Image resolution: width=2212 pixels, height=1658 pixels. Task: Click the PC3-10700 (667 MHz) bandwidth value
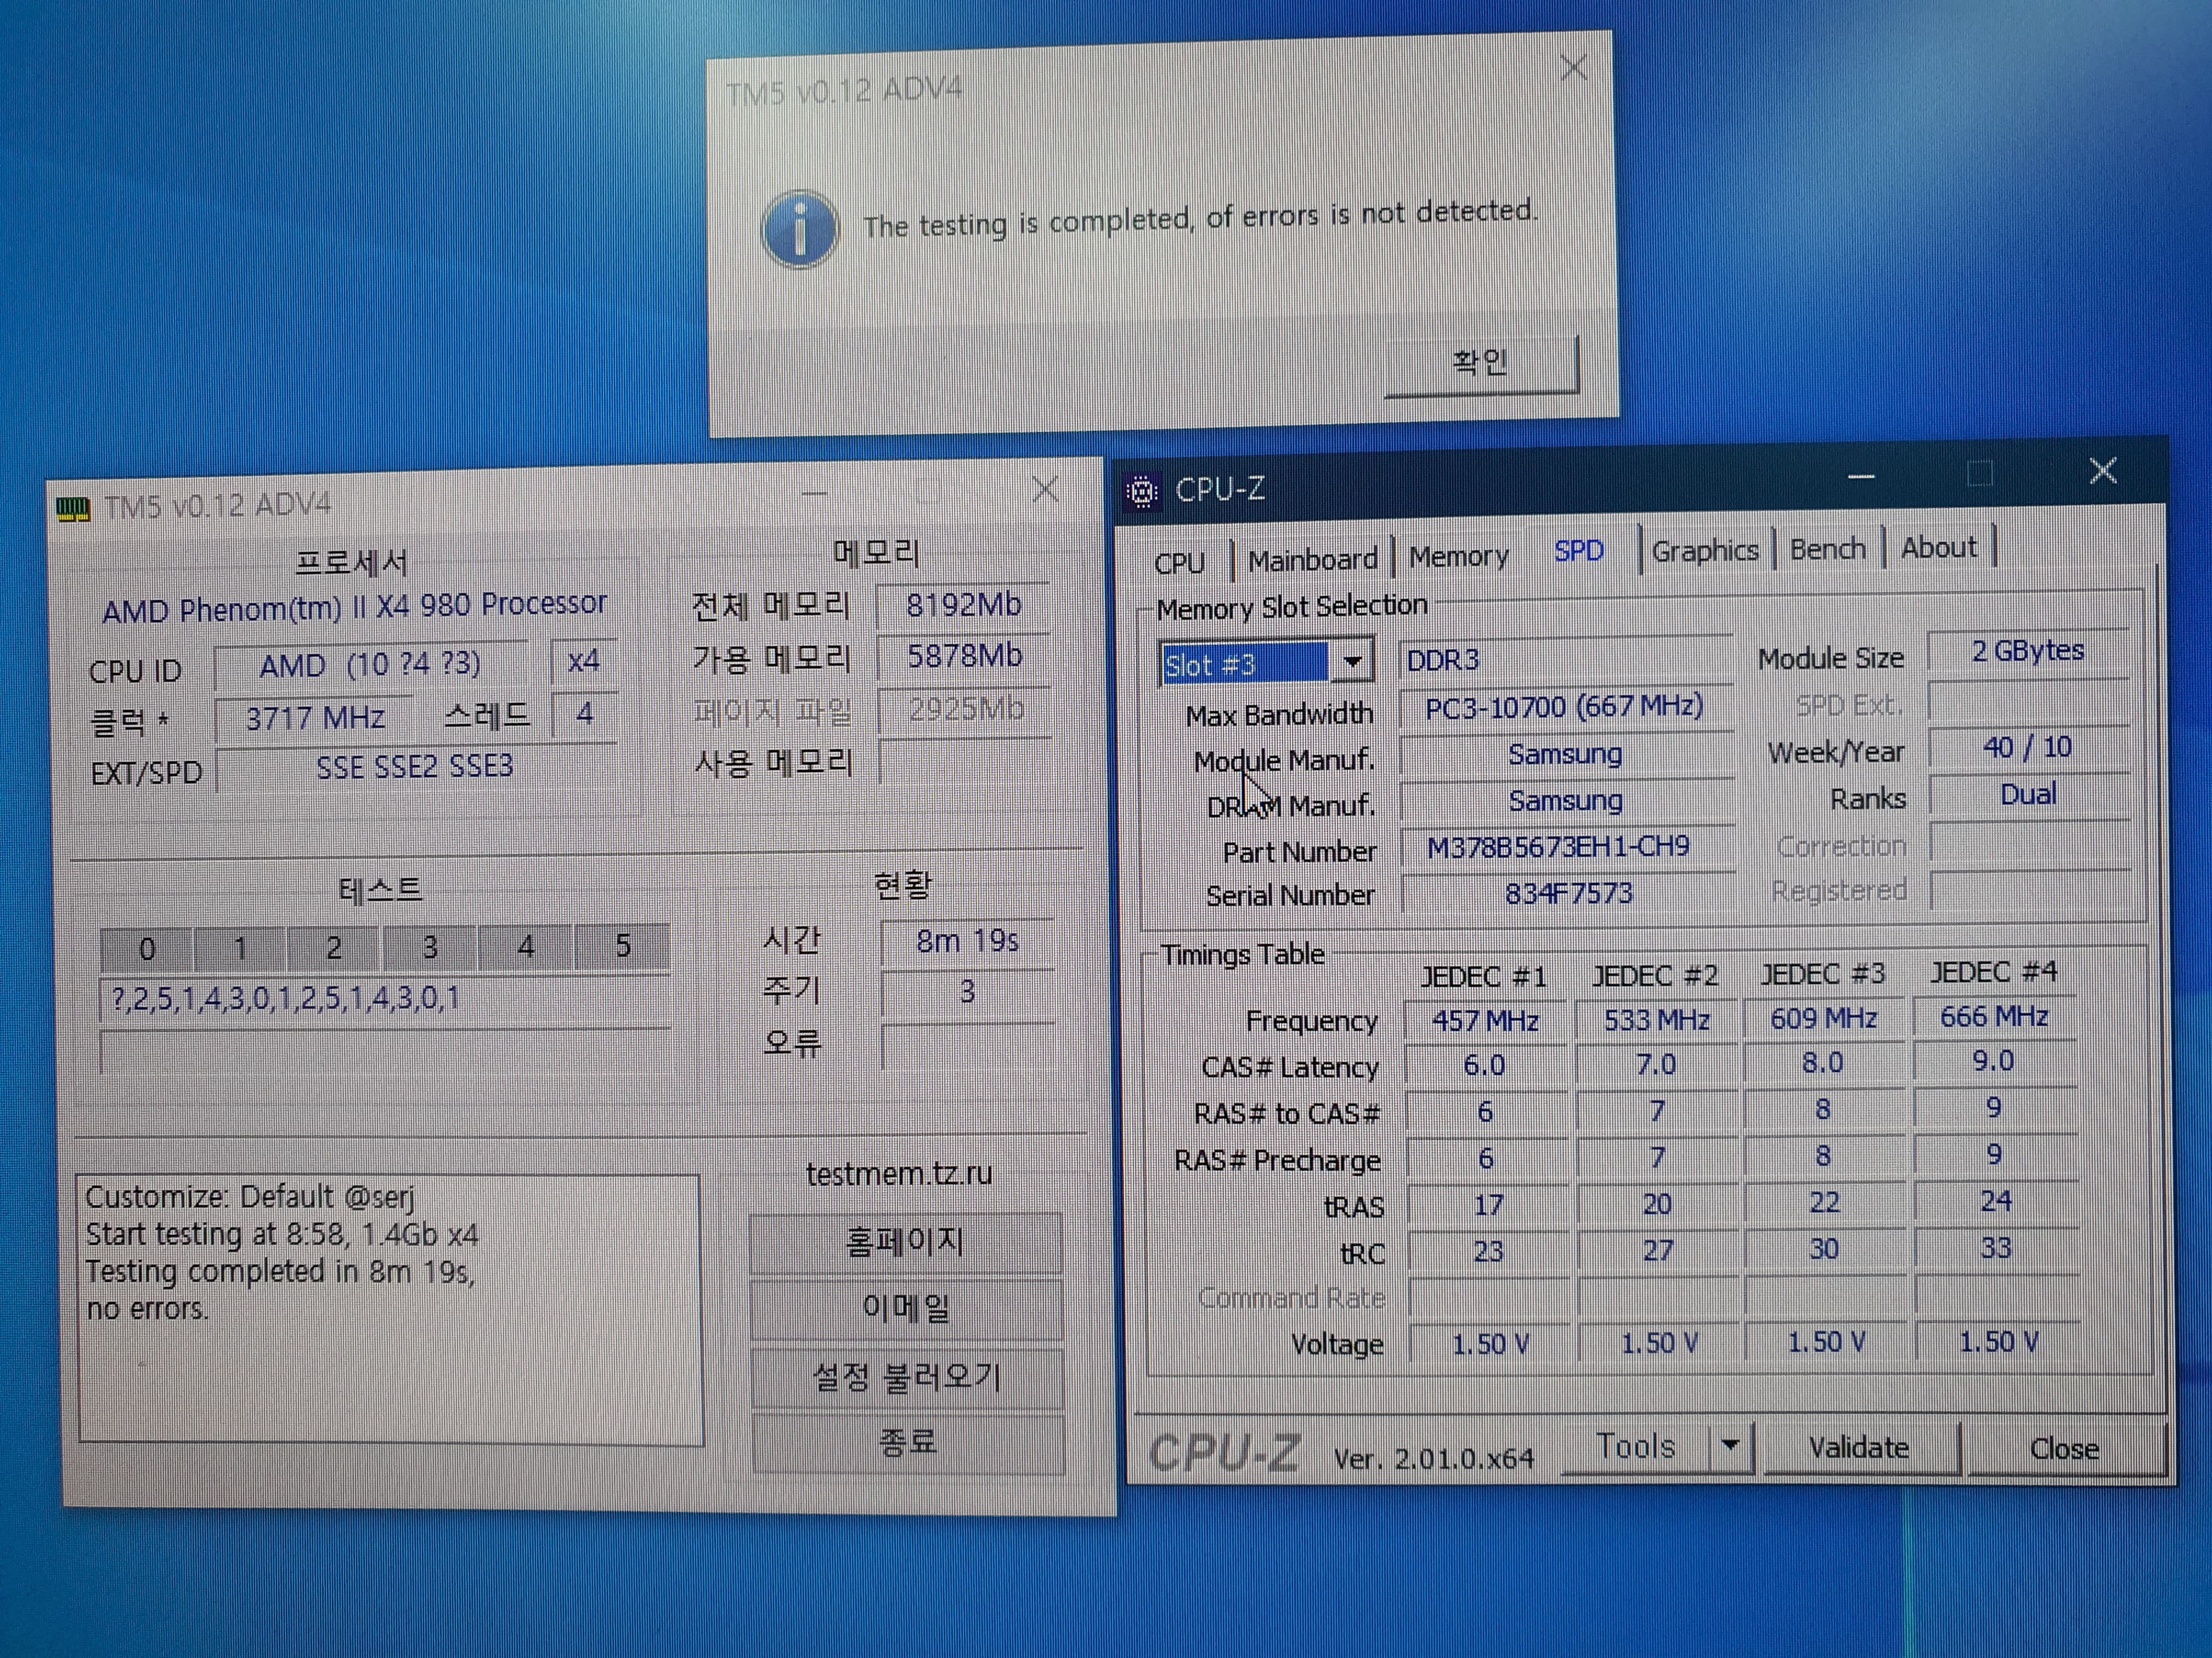[1564, 708]
